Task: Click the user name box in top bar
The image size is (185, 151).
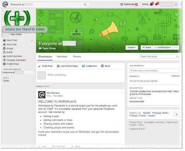Action: [x=167, y=5]
